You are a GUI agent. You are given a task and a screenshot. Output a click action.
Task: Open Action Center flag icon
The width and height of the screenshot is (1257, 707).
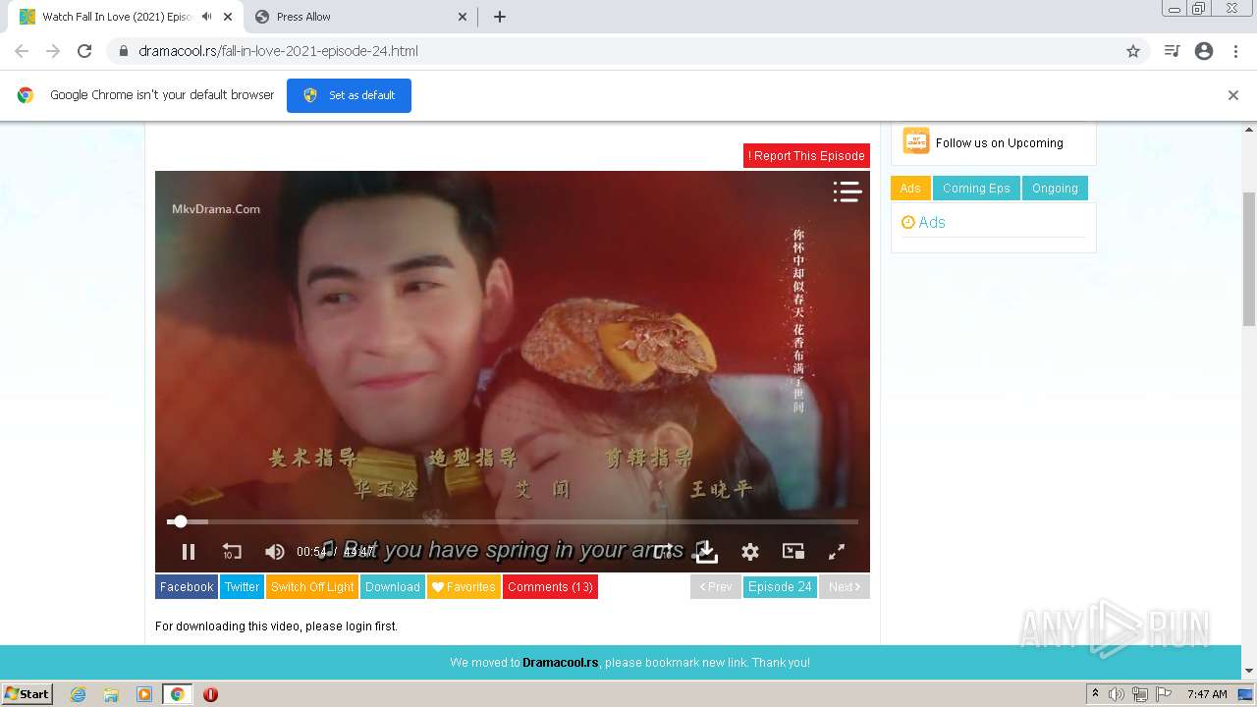click(x=1164, y=694)
